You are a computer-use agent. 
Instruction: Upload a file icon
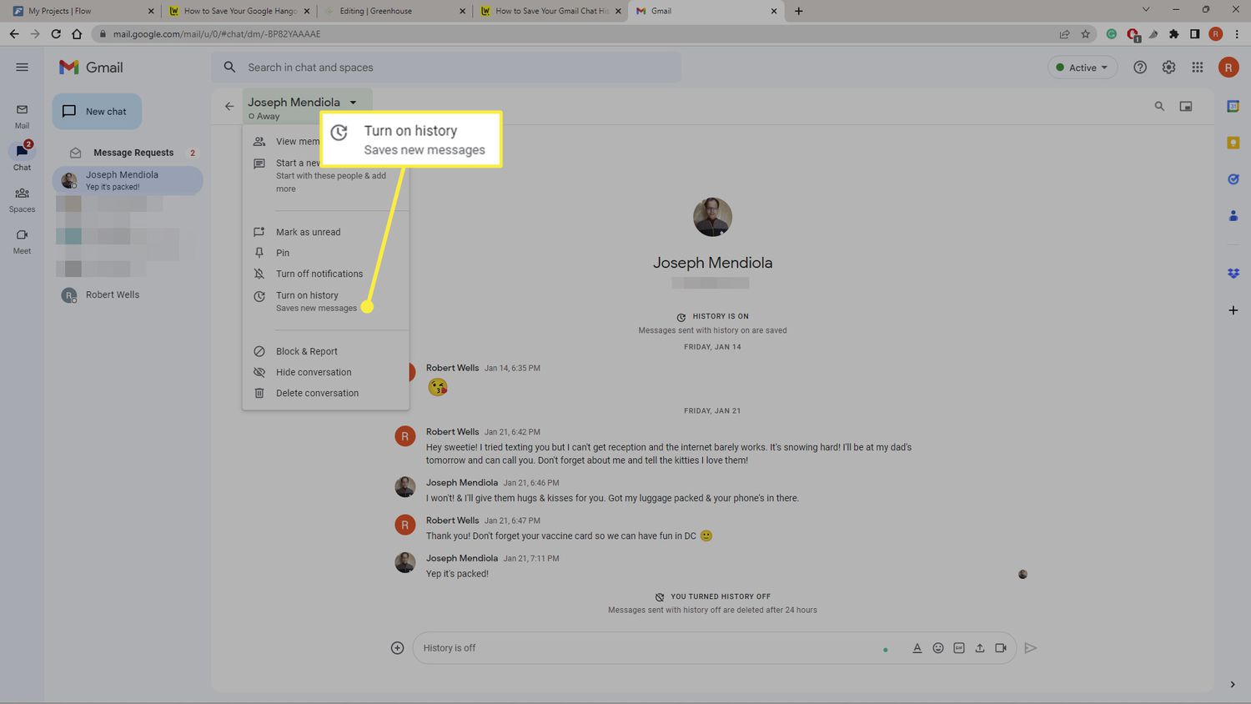tap(980, 648)
